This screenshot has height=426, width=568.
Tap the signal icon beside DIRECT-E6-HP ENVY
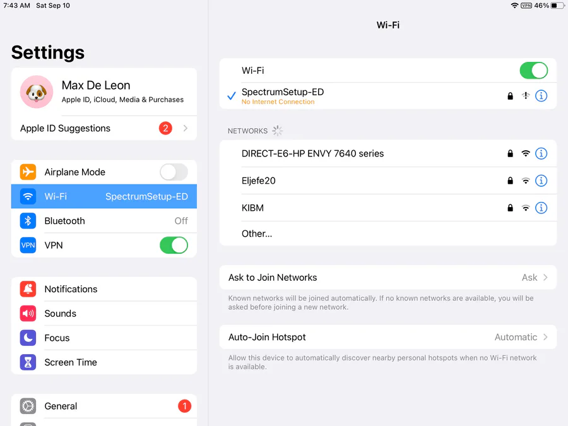526,153
